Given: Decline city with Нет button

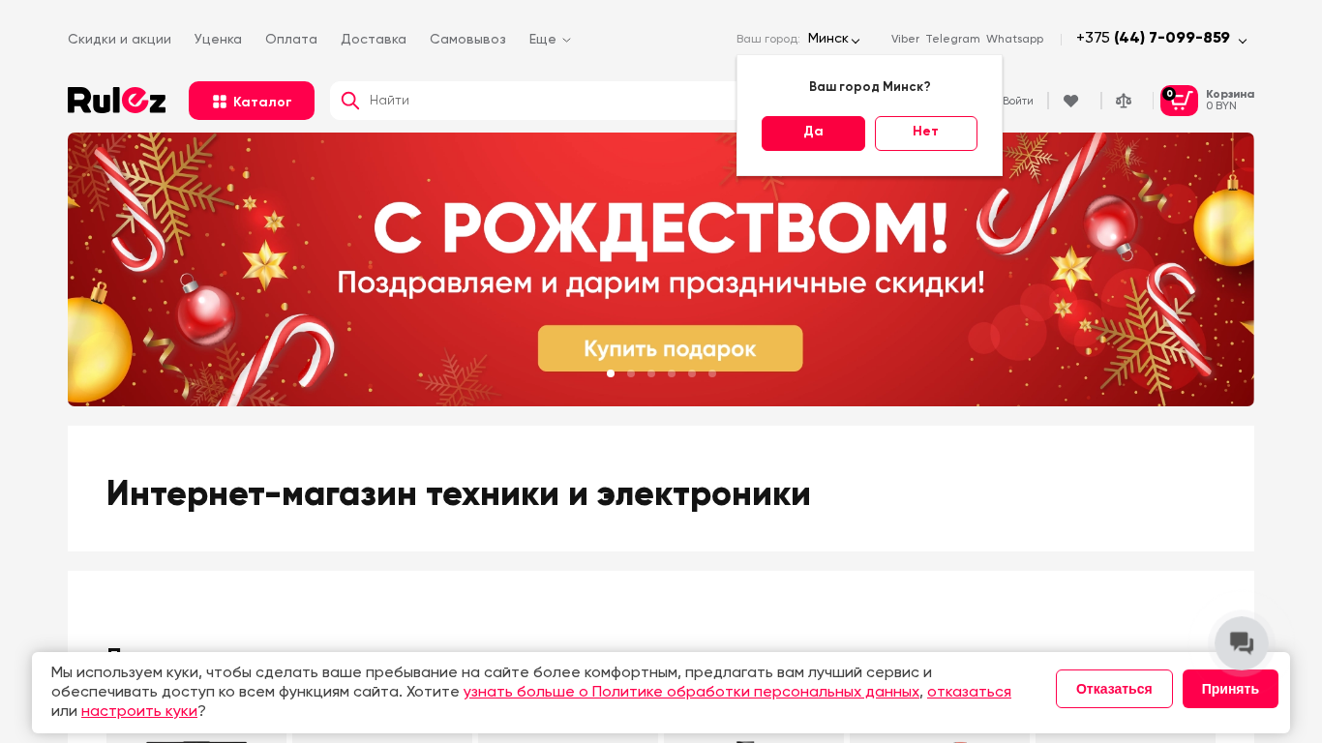Looking at the screenshot, I should pyautogui.click(x=926, y=134).
